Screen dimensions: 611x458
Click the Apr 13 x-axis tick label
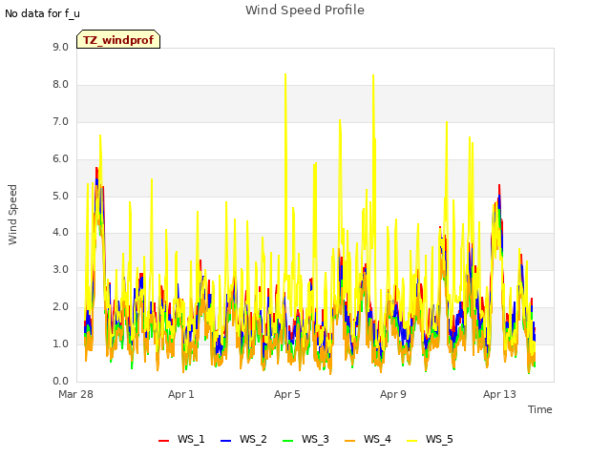click(499, 394)
